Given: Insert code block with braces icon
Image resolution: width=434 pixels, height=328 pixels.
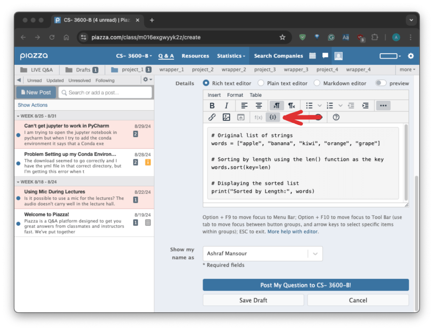Looking at the screenshot, I should (x=273, y=117).
